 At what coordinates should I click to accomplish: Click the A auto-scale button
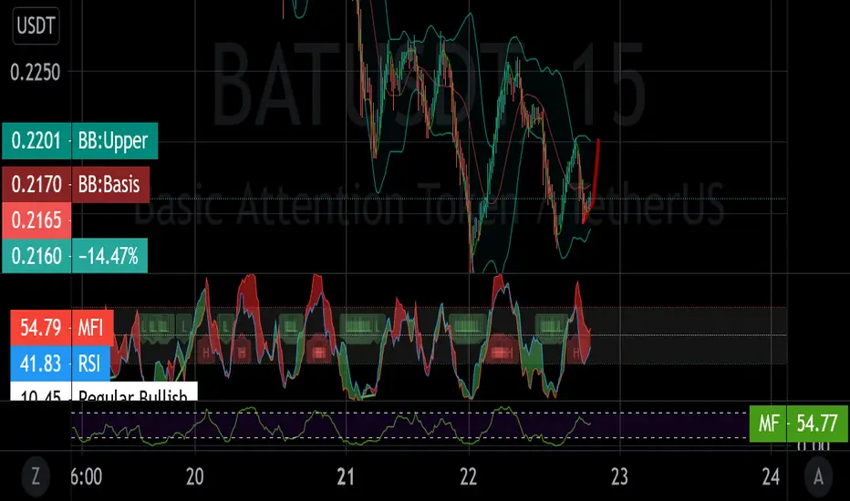[819, 476]
